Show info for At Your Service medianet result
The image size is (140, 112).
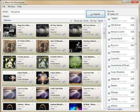99,25
